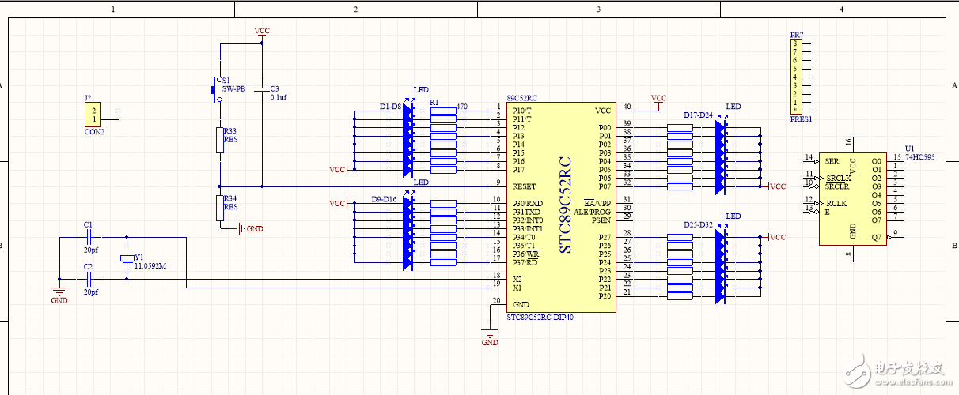Screen dimensions: 959x395
Task: Select capacitor C2 20pf symbol
Action: coord(90,279)
